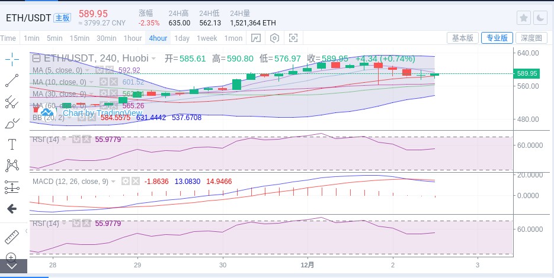This screenshot has height=278, width=554.
Task: Expand MACD (12, 26, close, 9) dropdown
Action: pos(113,182)
